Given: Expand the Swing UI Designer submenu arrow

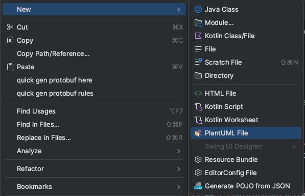Looking at the screenshot, I should click(294, 147).
